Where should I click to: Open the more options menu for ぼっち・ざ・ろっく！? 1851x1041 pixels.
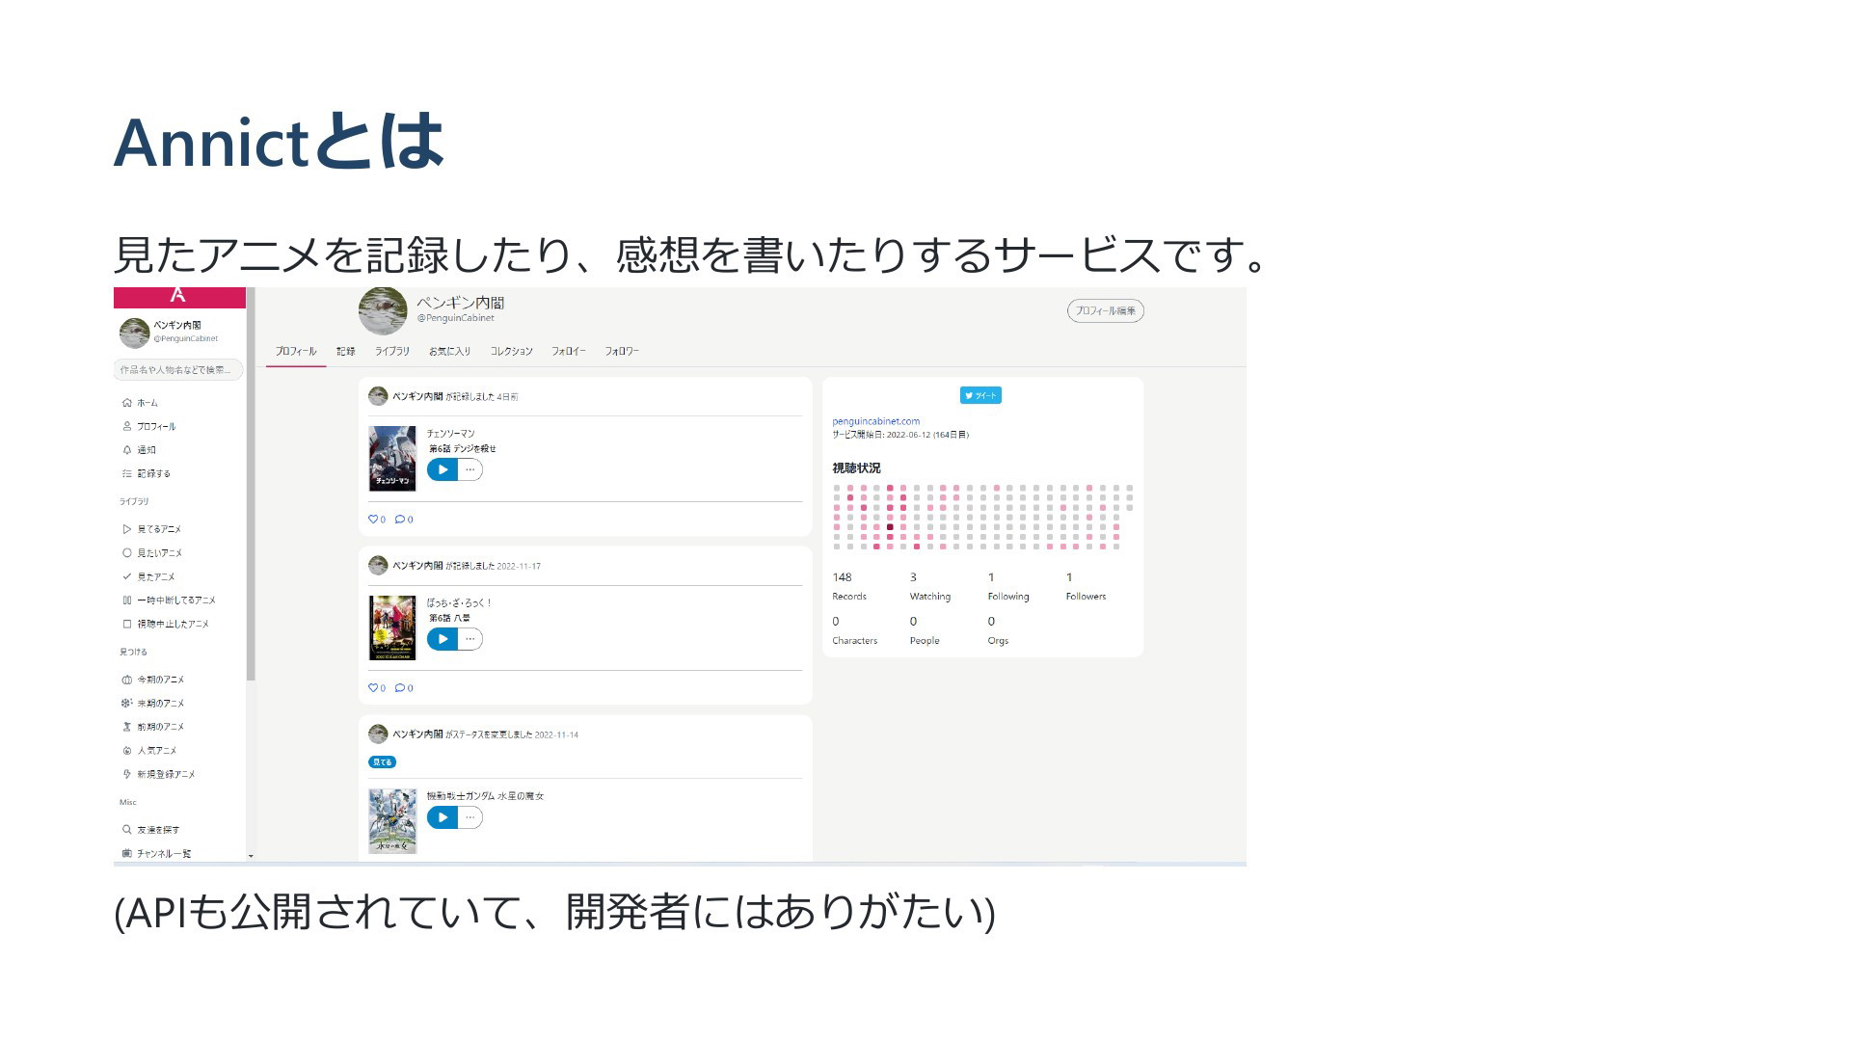point(469,639)
